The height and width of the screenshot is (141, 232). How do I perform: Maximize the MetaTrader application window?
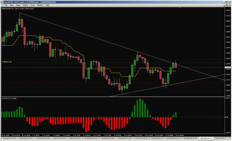point(227,2)
